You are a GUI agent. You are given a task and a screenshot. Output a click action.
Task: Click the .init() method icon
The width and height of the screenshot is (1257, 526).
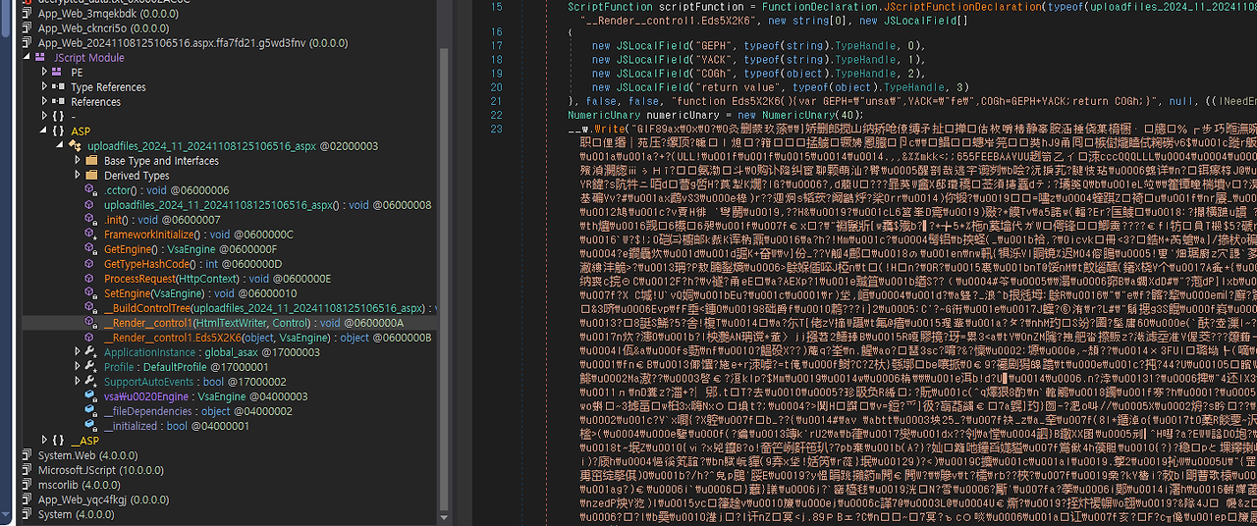coord(93,220)
